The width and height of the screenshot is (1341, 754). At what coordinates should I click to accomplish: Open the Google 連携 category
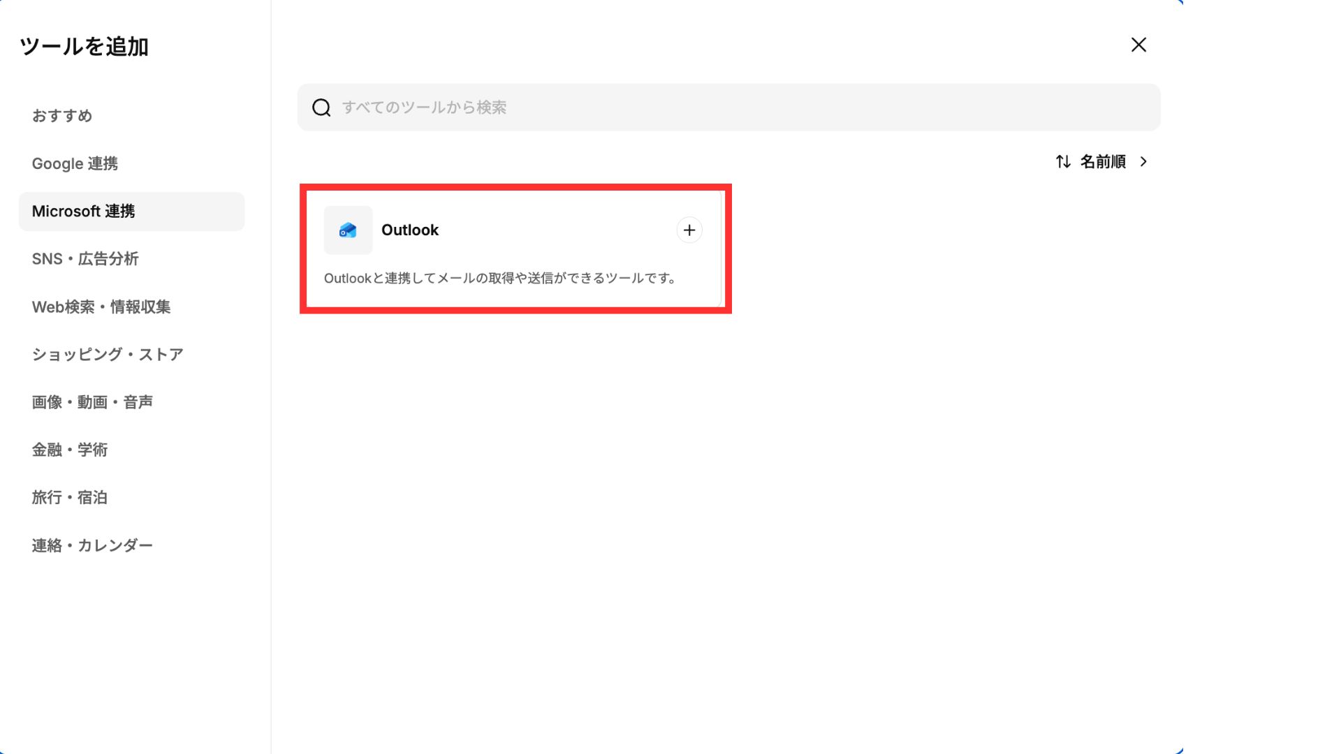[x=75, y=163]
